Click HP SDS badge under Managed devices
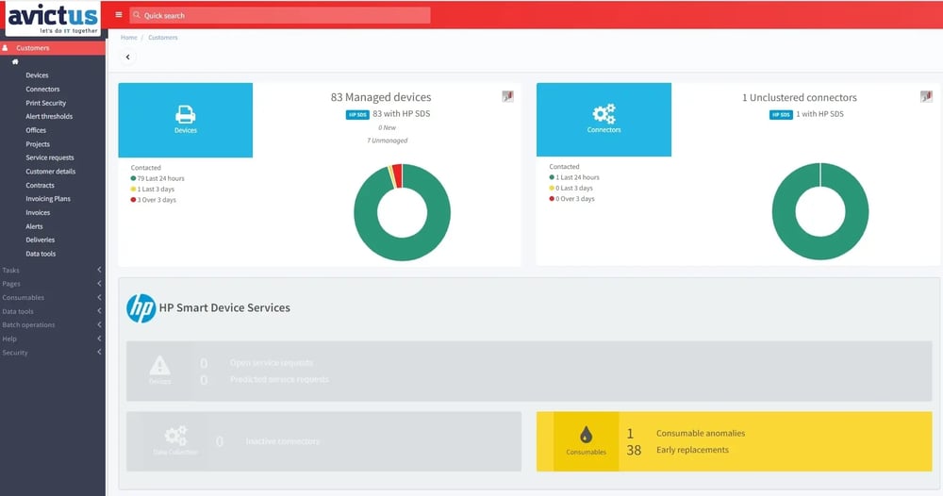The width and height of the screenshot is (943, 496). pos(357,114)
